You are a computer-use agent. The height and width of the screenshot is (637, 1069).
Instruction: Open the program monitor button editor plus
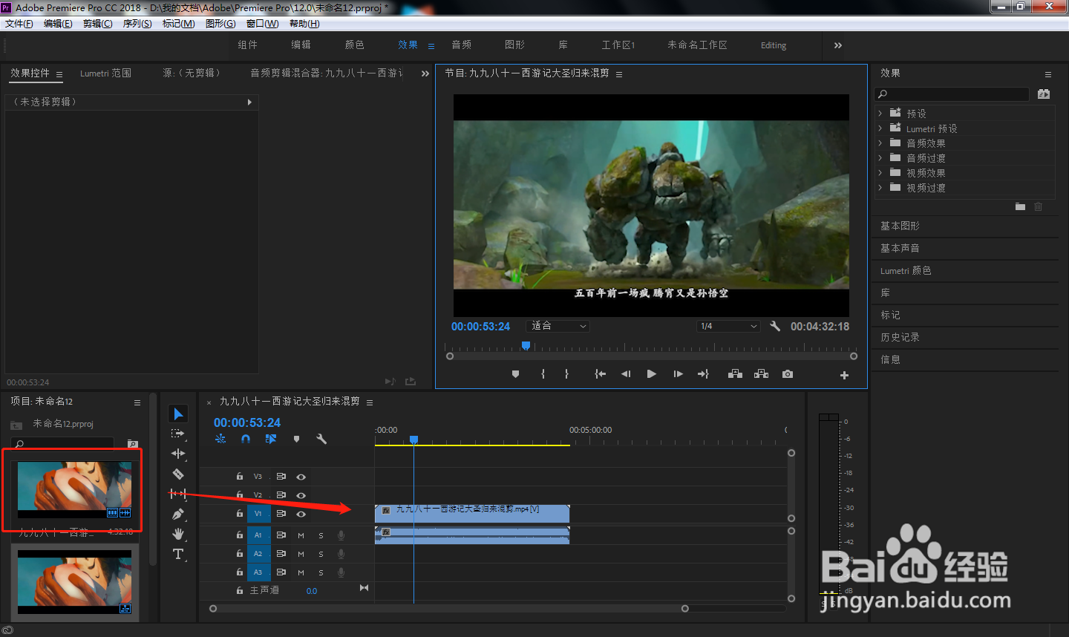click(x=844, y=375)
